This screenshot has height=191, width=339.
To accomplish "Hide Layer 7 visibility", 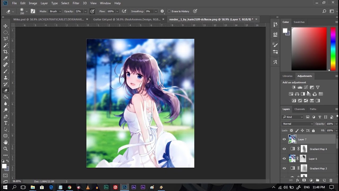I will pos(284,139).
